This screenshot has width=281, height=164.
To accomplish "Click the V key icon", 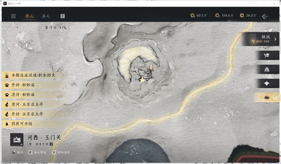I will click(x=54, y=152).
